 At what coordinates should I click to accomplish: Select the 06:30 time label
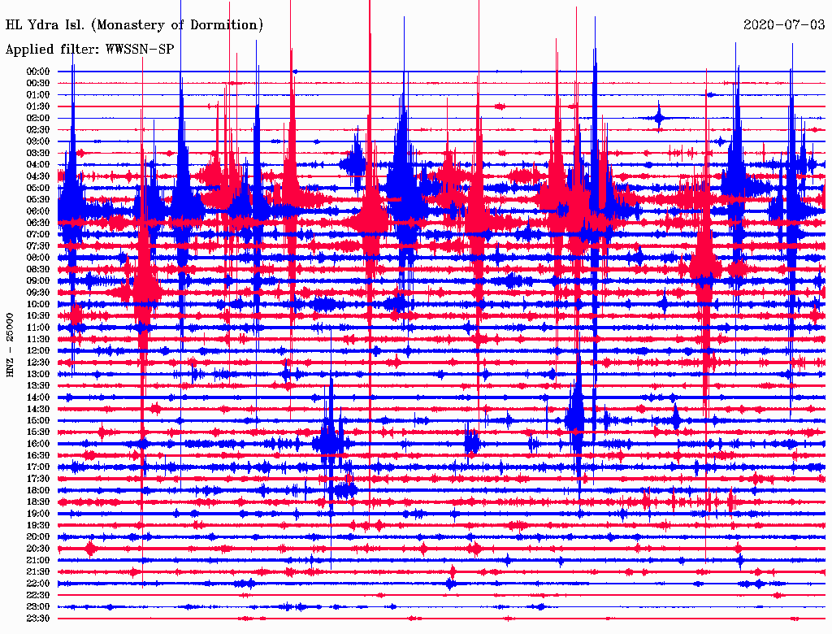tap(38, 223)
